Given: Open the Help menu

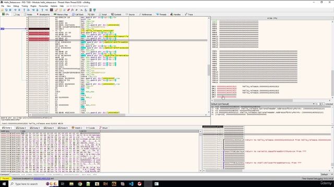Looking at the screenshot, I should [x=62, y=6].
